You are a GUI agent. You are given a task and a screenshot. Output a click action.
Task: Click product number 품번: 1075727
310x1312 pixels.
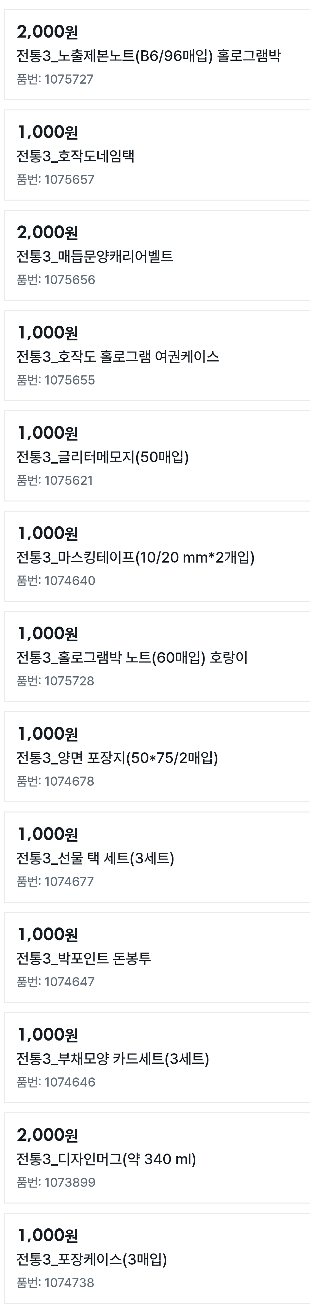tap(55, 79)
